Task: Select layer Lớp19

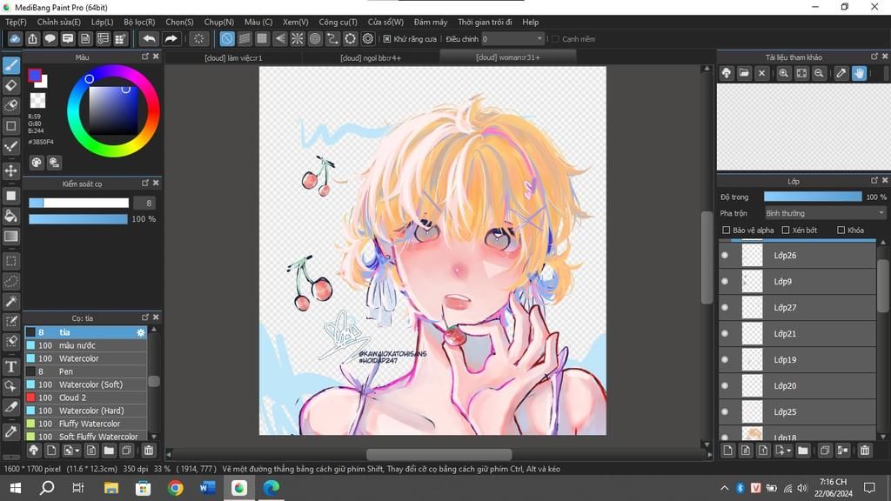Action: click(797, 359)
